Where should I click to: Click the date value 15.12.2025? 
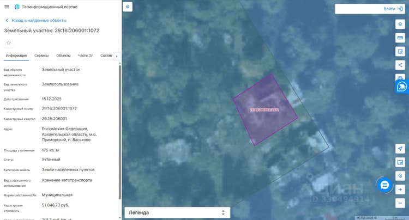[x=51, y=99]
